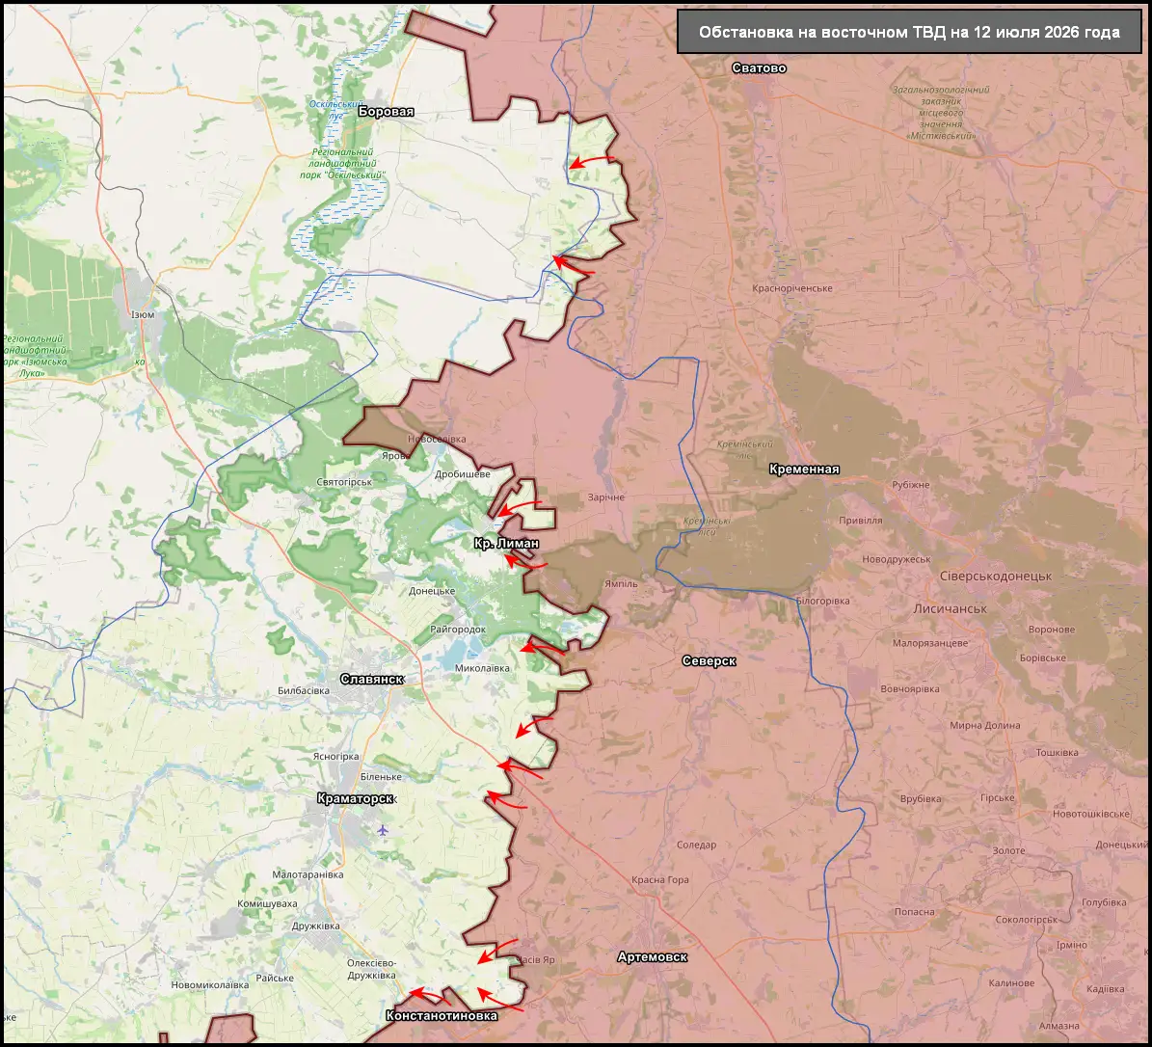Click the Ямпіль village label
The width and height of the screenshot is (1152, 1047).
[x=621, y=585]
